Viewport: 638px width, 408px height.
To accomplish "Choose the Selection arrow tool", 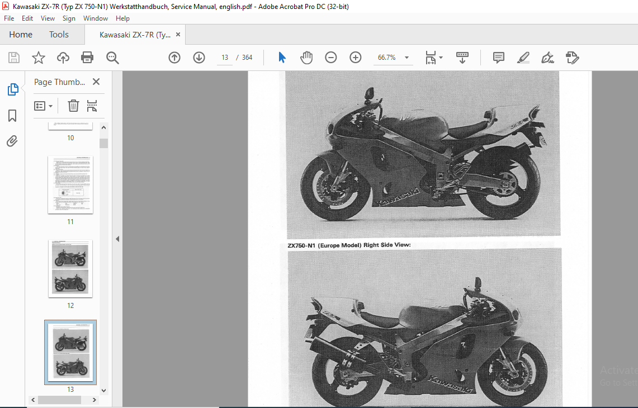I will coord(282,58).
